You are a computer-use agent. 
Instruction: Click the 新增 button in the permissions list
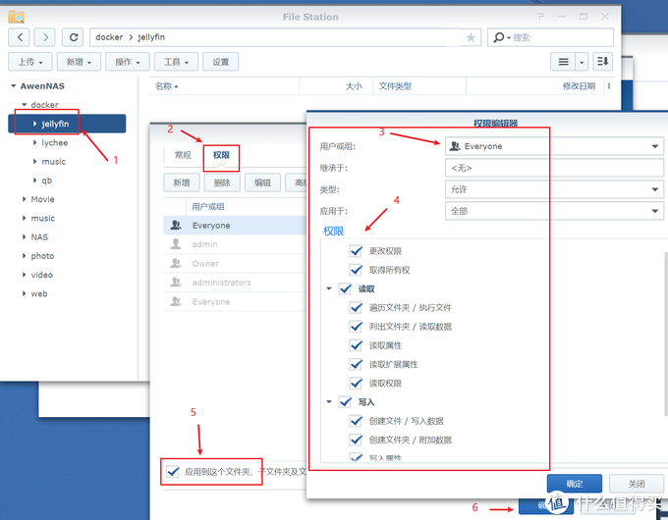click(181, 182)
